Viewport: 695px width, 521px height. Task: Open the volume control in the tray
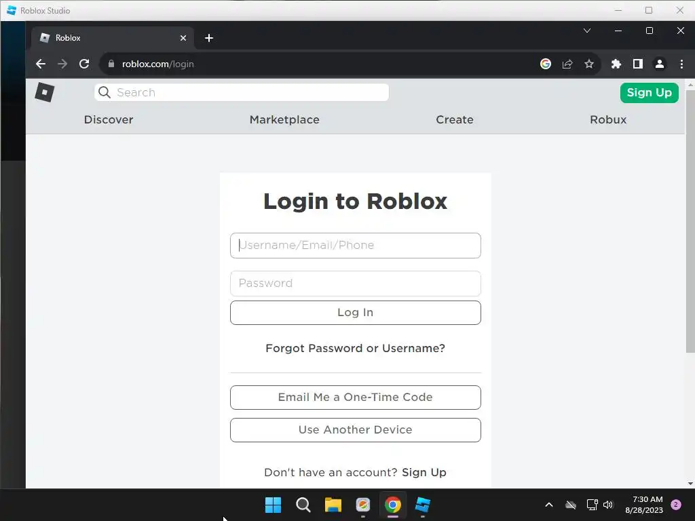[608, 505]
